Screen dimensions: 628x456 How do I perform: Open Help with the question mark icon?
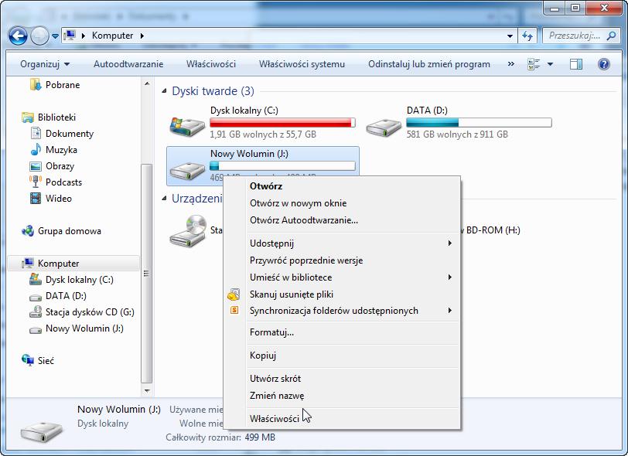[x=603, y=64]
